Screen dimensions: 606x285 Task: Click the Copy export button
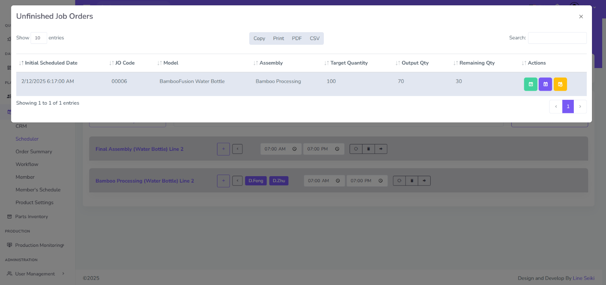[259, 39]
